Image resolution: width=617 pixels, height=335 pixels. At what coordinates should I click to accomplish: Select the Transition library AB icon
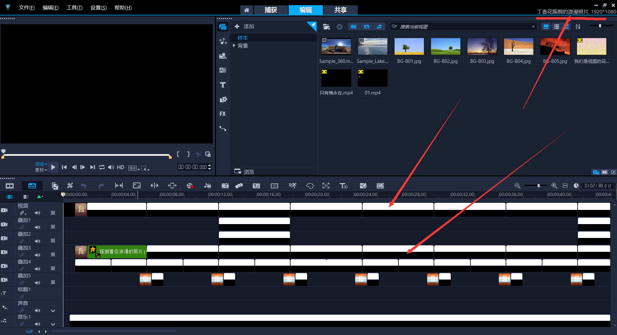223,70
